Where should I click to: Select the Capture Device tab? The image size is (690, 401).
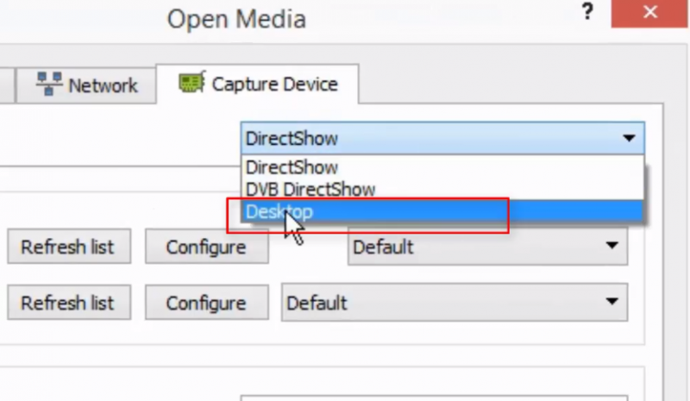[259, 84]
